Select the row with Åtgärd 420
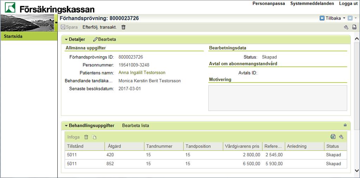The image size is (360, 178). (x=206, y=155)
